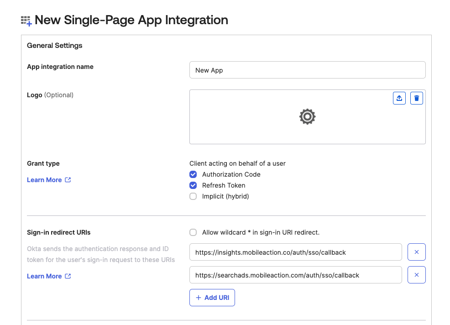Click the gear placeholder image in Logo area
This screenshot has height=325, width=450.
pyautogui.click(x=307, y=116)
